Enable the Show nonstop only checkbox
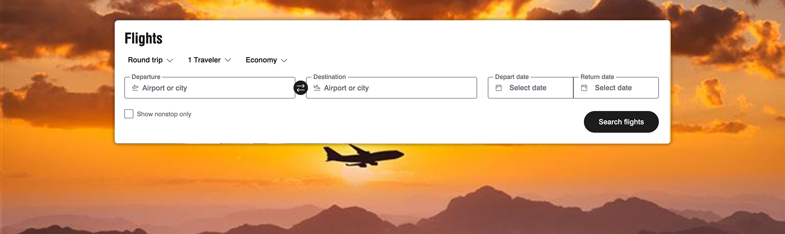785x234 pixels. pyautogui.click(x=129, y=114)
